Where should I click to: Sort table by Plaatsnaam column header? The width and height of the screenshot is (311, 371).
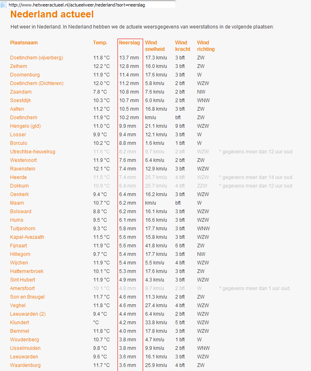pyautogui.click(x=24, y=43)
